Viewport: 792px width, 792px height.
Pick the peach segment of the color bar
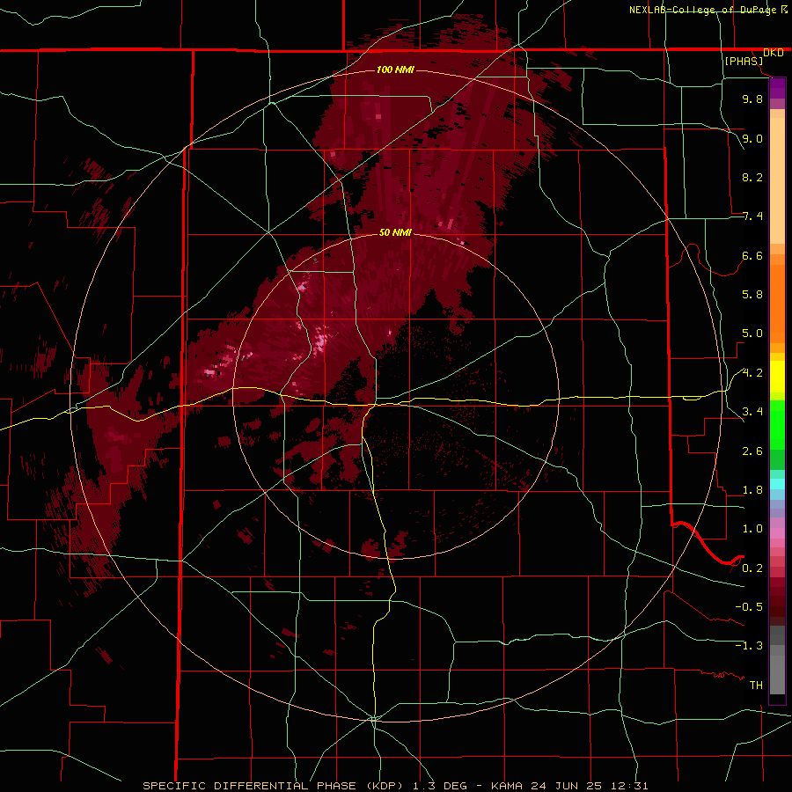coord(777,180)
